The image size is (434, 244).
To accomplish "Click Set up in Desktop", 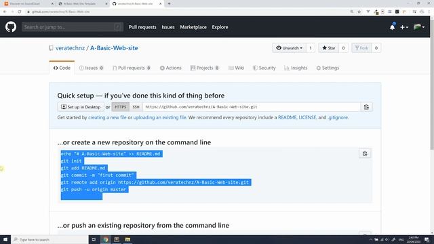I will [x=81, y=107].
